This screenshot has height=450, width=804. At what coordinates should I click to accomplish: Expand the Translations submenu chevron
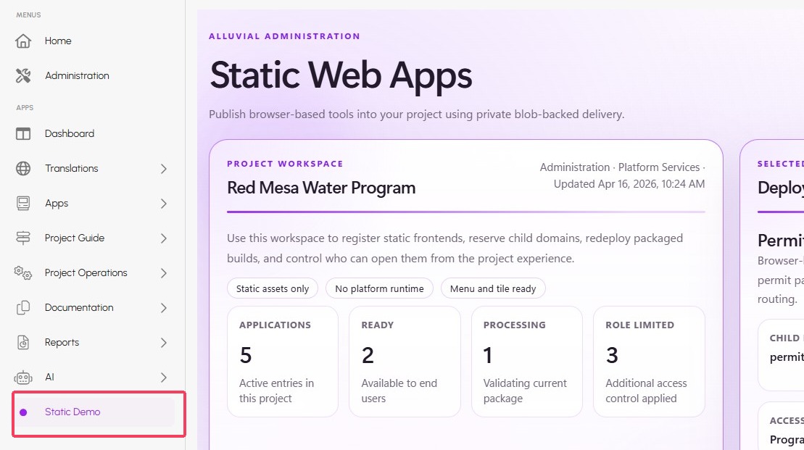(x=163, y=169)
